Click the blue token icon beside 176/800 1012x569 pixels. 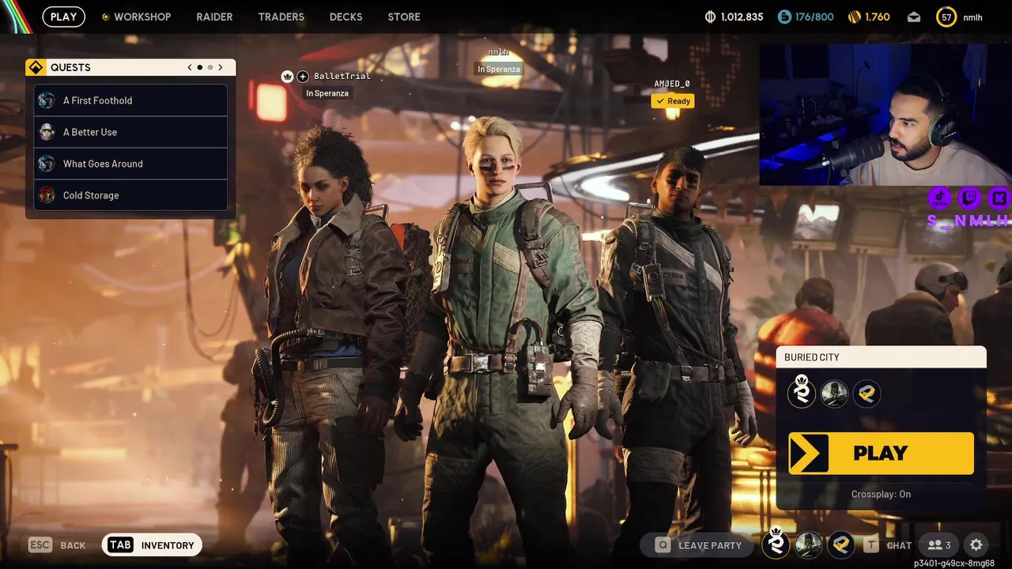click(x=784, y=17)
